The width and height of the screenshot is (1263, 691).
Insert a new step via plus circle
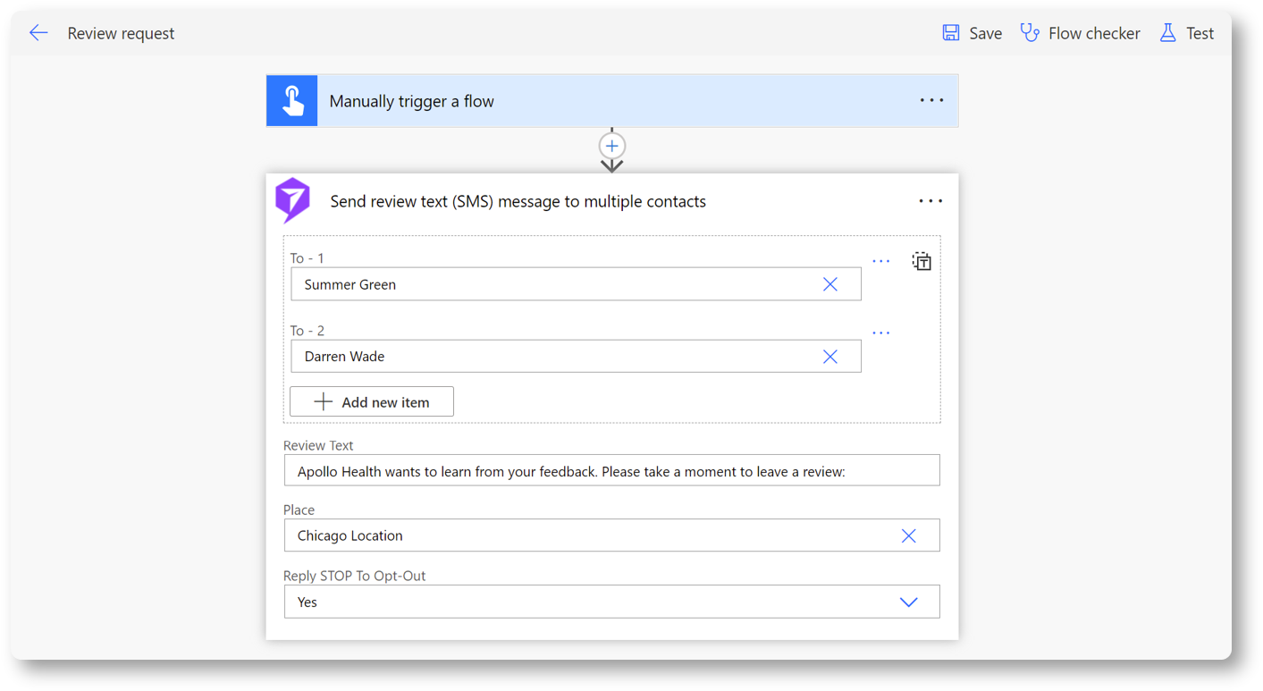(612, 146)
